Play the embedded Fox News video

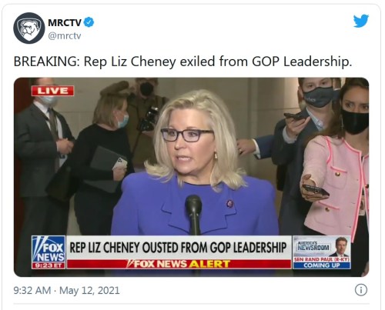click(192, 177)
